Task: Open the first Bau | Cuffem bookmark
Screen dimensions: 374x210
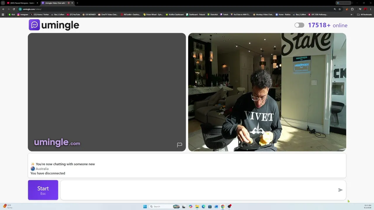Action: coord(58,15)
